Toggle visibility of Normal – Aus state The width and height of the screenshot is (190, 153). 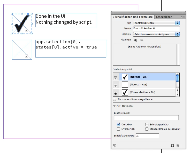pyautogui.click(x=116, y=86)
